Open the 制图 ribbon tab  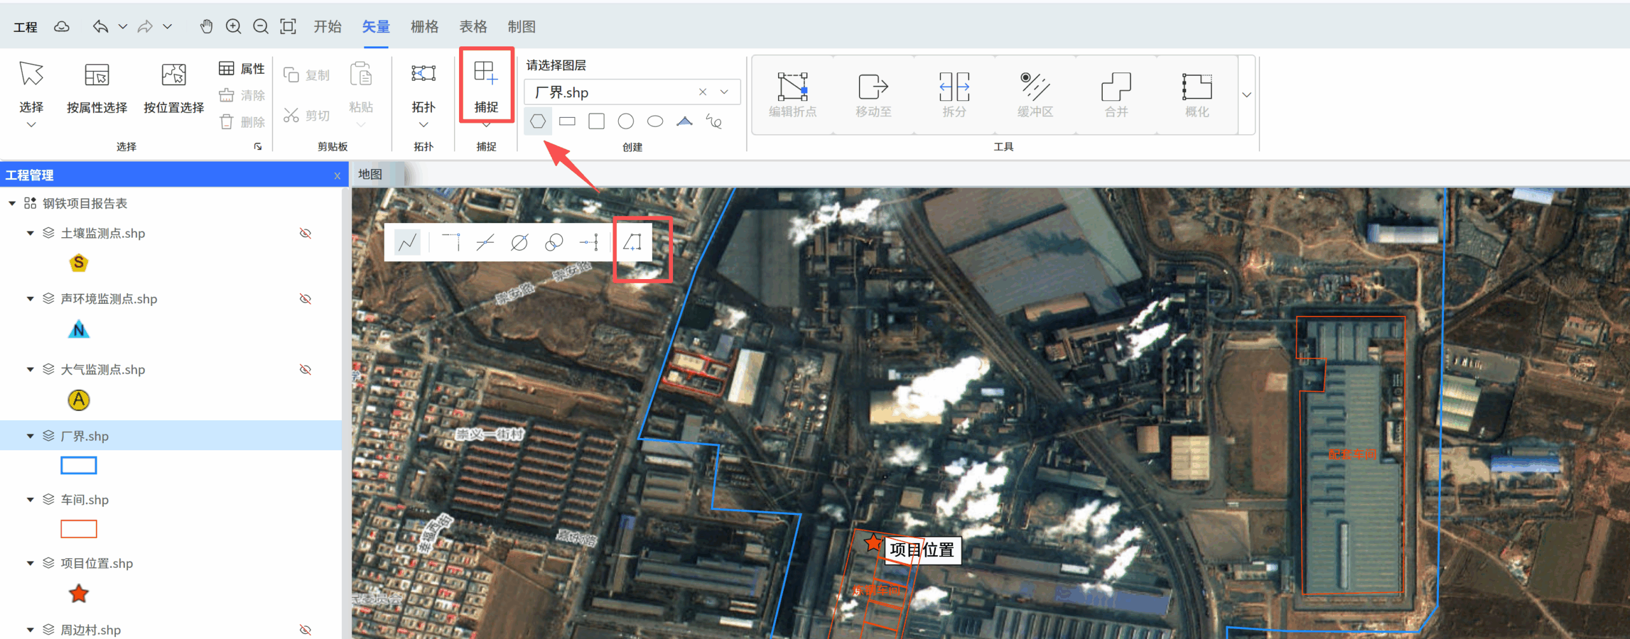point(521,27)
